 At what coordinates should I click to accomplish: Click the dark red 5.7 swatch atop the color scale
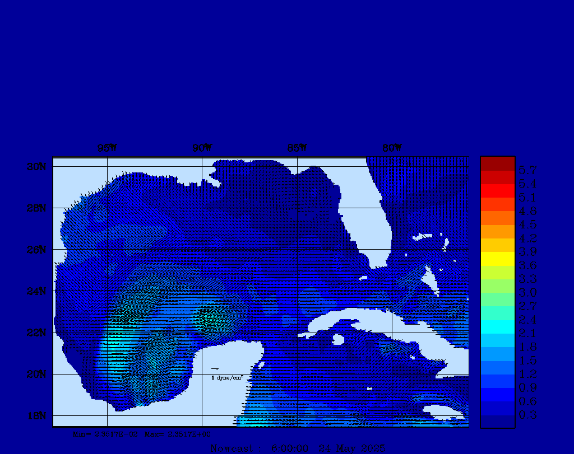point(497,163)
